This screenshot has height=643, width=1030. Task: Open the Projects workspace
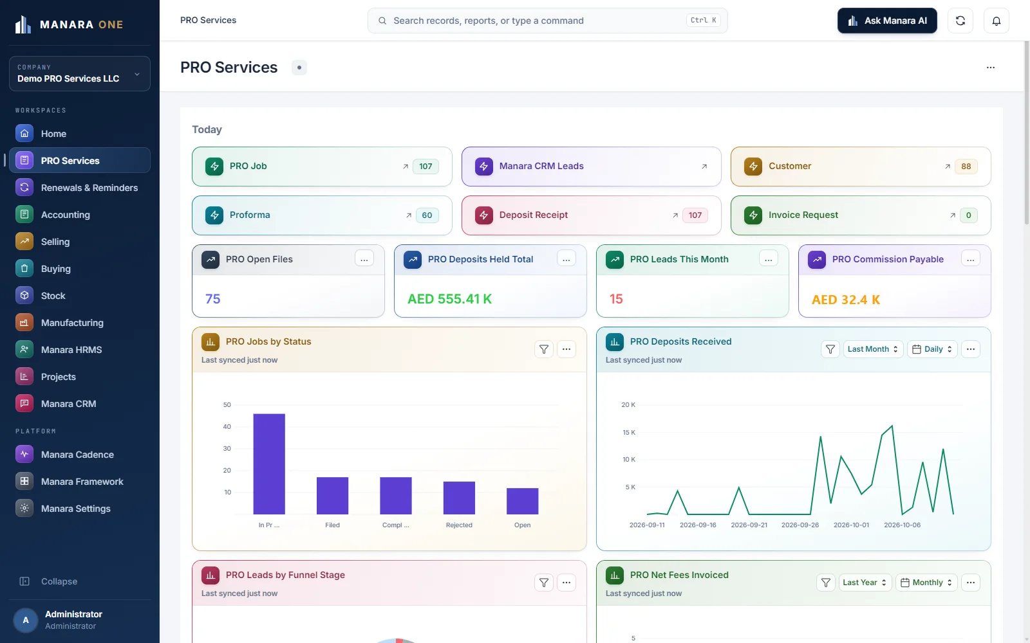pyautogui.click(x=80, y=377)
